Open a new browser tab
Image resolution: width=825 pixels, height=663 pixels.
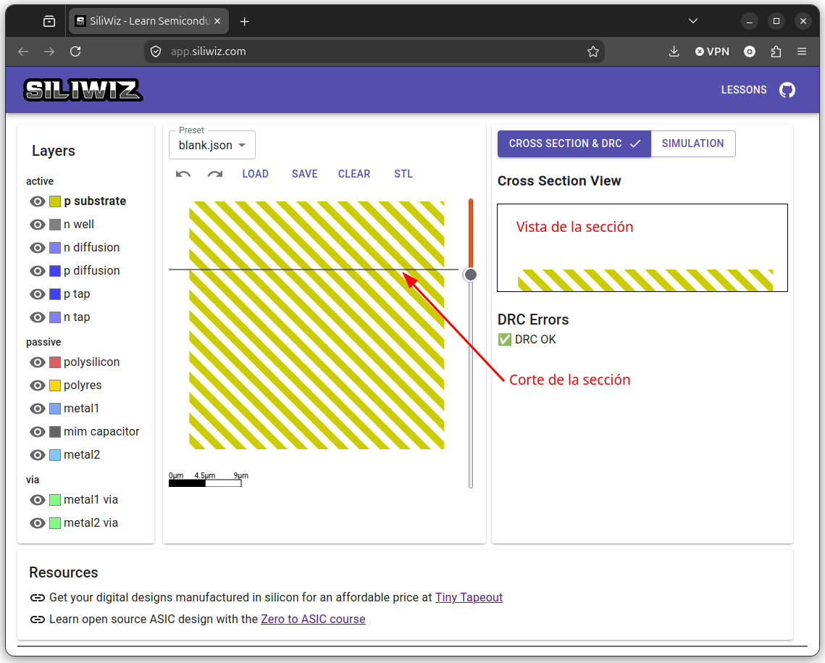244,22
